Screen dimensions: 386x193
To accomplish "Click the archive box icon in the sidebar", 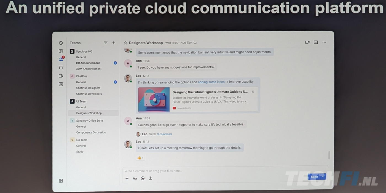I will point(61,68).
